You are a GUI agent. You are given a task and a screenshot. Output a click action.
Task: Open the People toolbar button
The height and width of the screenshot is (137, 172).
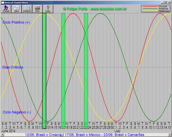pyautogui.click(x=6, y=9)
